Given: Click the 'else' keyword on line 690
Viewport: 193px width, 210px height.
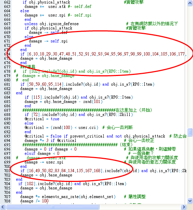Looking at the screenshot, I should click(29, 123).
